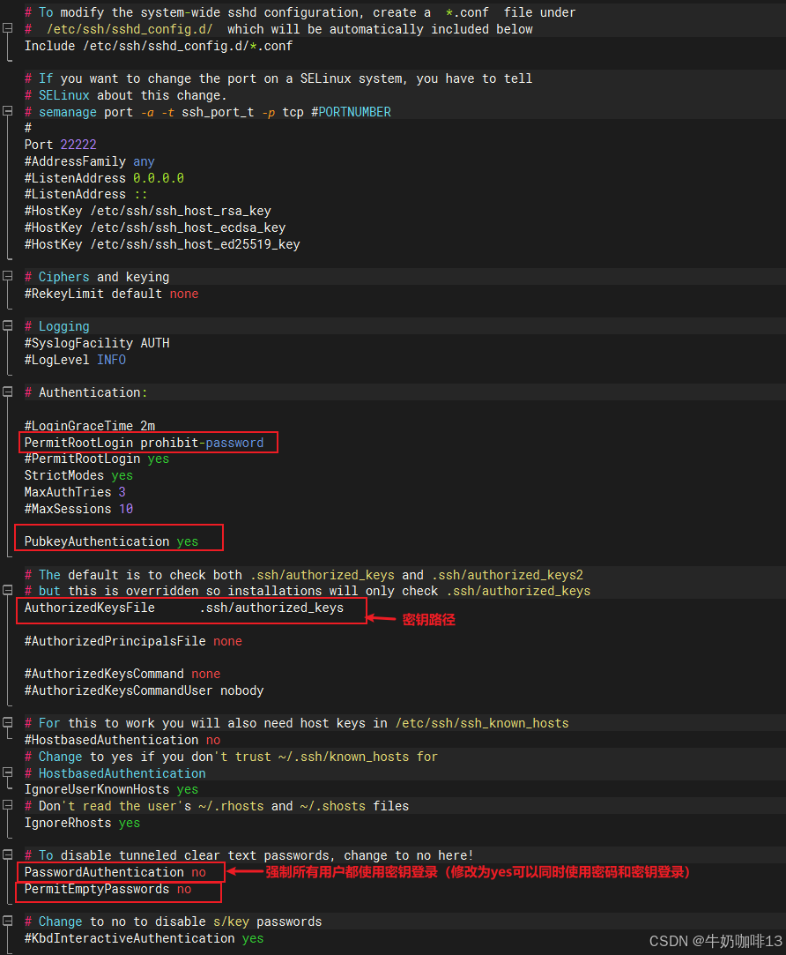Collapse the fold at 'Change to no to disable s/key'
Image resolution: width=786 pixels, height=955 pixels.
(x=7, y=921)
